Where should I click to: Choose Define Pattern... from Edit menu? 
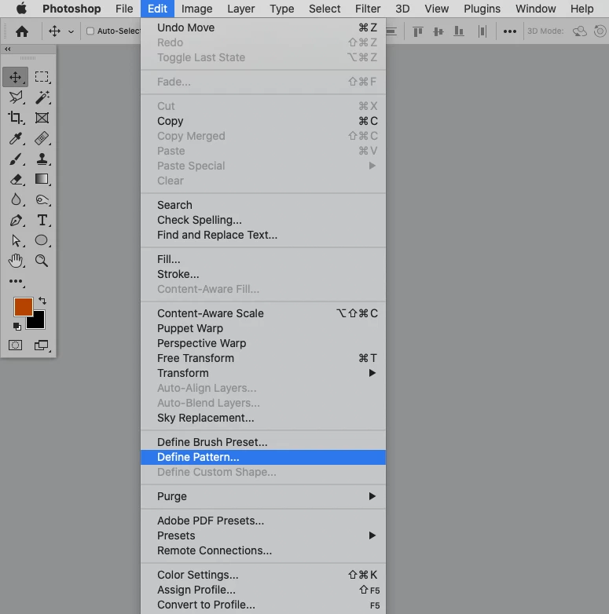[263, 458]
